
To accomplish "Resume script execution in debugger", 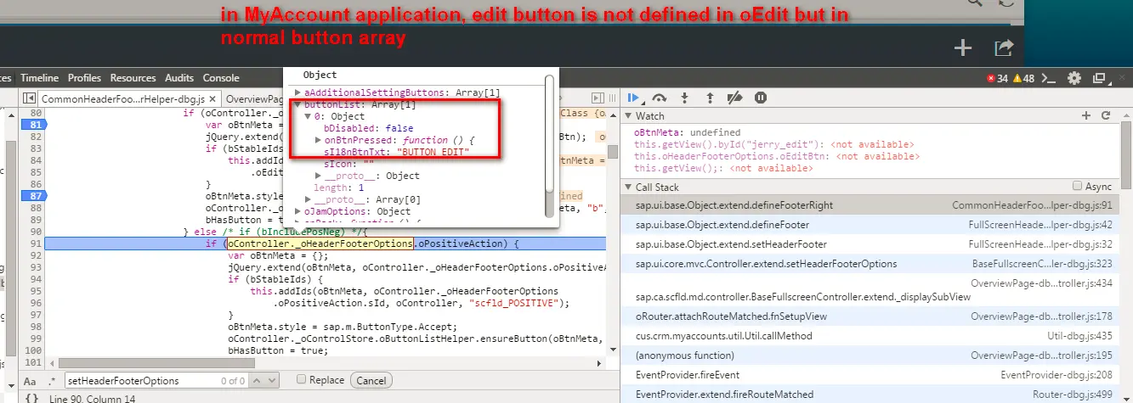I will [x=635, y=98].
